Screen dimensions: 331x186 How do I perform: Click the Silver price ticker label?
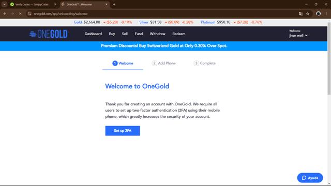[x=144, y=22]
